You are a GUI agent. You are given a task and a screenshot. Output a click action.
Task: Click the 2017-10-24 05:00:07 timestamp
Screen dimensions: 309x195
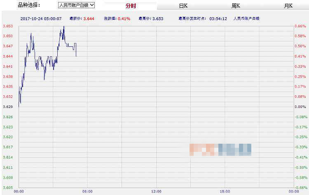[x=41, y=18]
